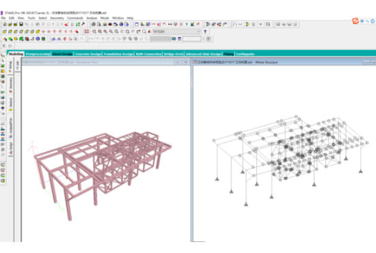
Task: Switch to the Bridge Deck tab
Action: click(174, 54)
